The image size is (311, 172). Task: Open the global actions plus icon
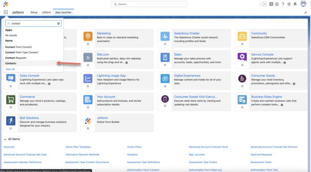pos(271,4)
